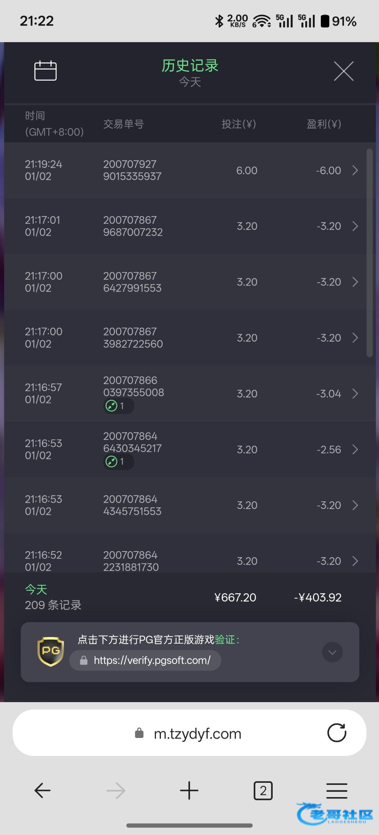
Task: Tap the PG shield badge icon
Action: pos(51,652)
